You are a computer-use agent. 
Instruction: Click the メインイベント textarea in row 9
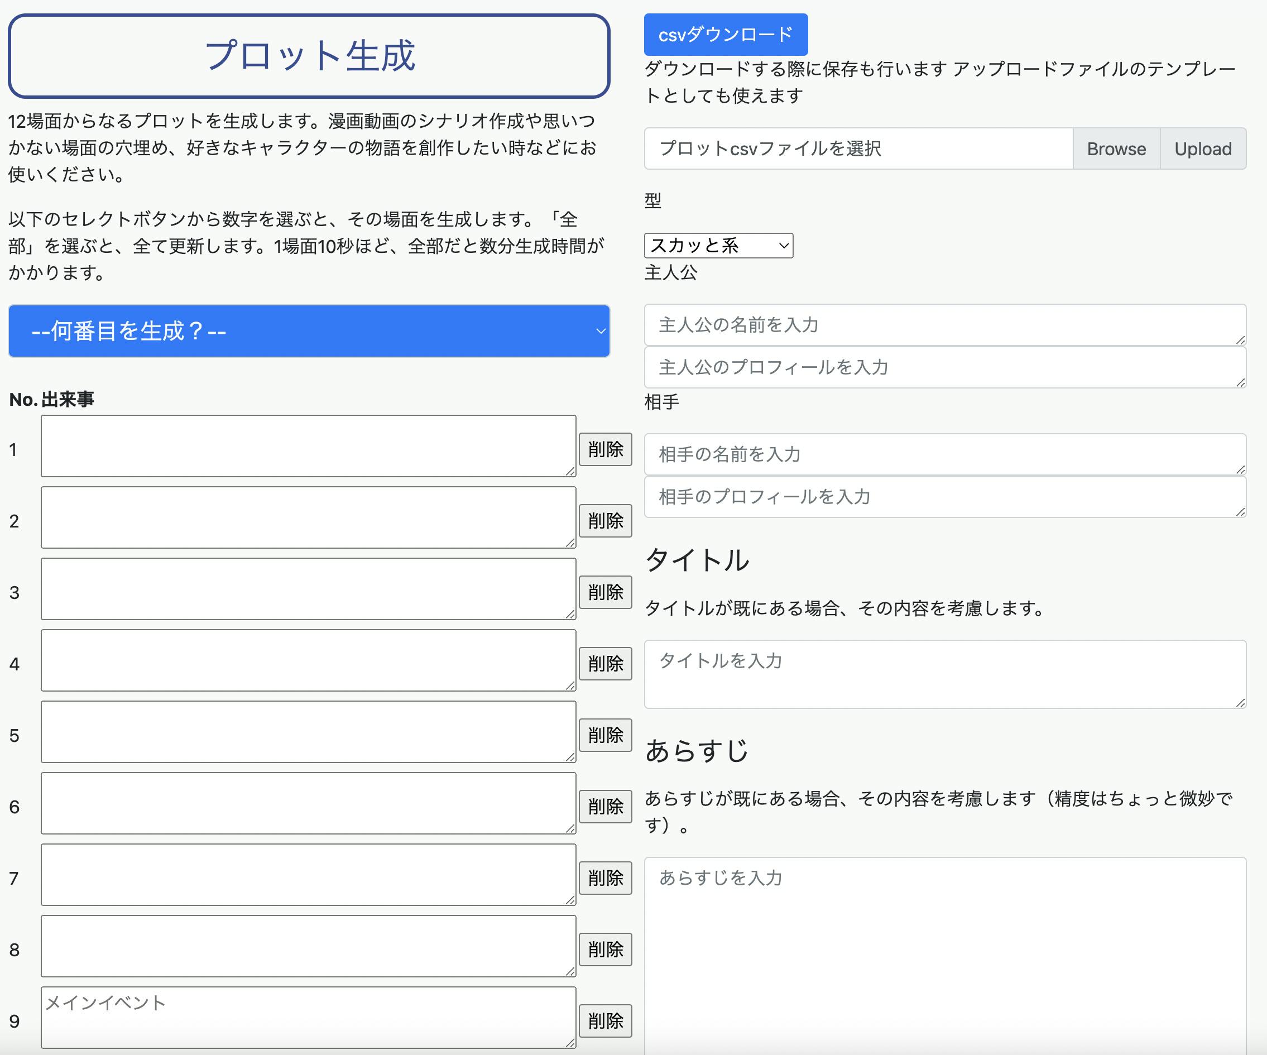point(308,1017)
